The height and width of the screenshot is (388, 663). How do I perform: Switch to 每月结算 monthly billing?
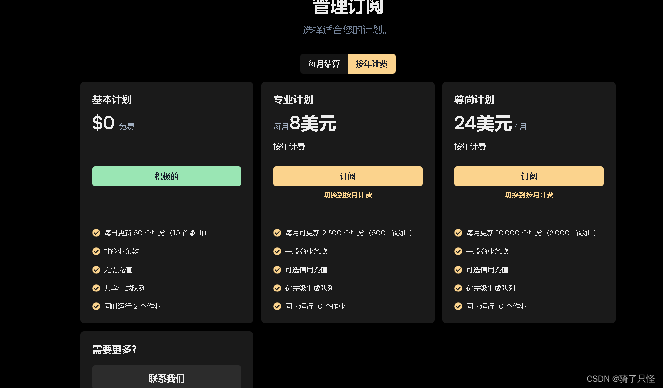(x=324, y=64)
